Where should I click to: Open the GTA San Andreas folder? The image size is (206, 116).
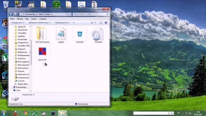click(42, 35)
